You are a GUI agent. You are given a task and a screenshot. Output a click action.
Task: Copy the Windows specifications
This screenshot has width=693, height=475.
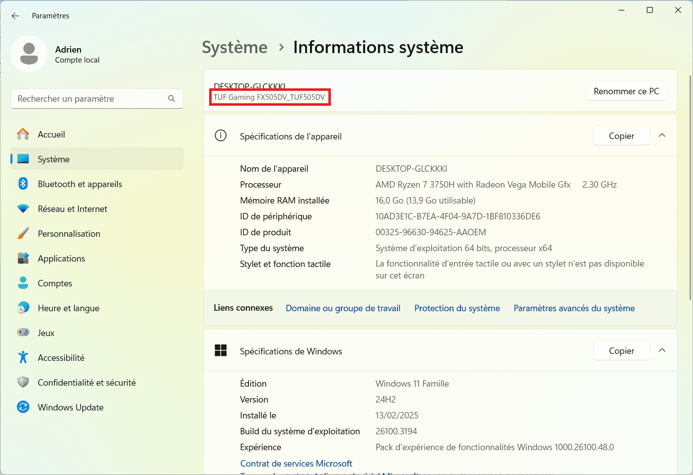tap(621, 351)
